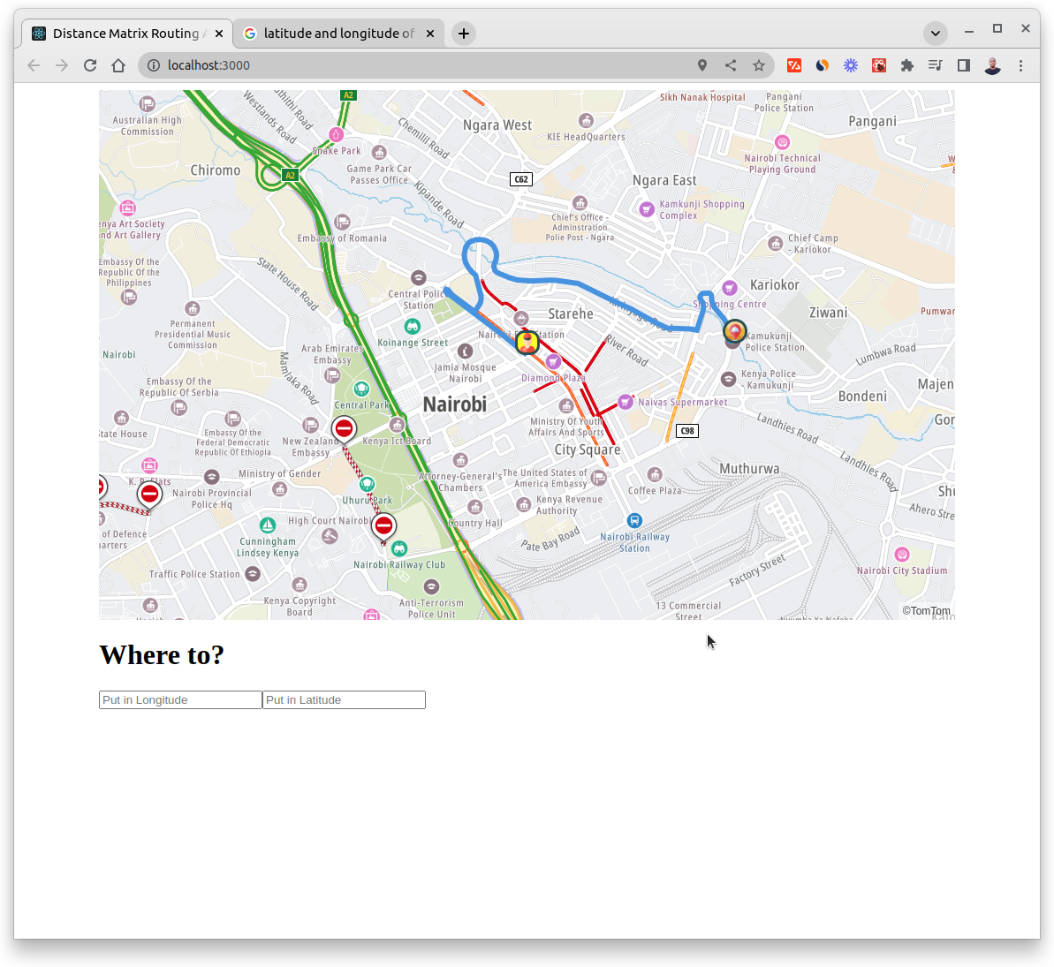Open location permission icon in address bar
Image resolution: width=1054 pixels, height=967 pixels.
pos(701,65)
